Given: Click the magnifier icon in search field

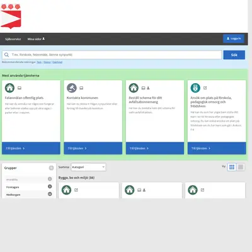Looking at the screenshot, I should [6, 55].
